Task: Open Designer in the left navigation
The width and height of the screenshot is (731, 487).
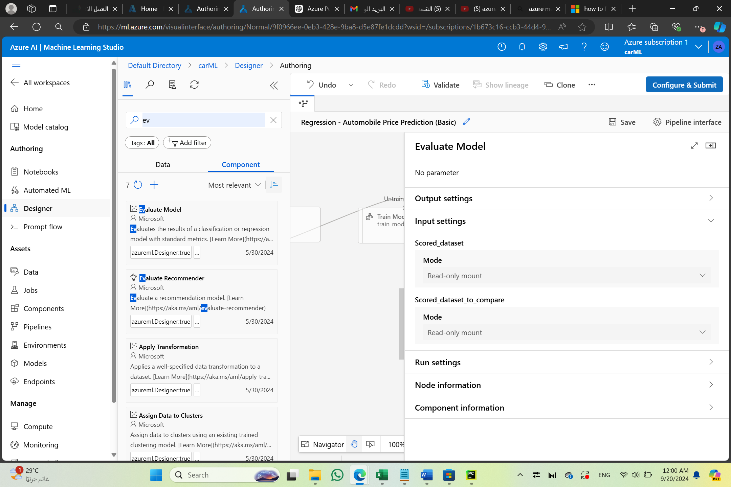Action: pyautogui.click(x=38, y=208)
